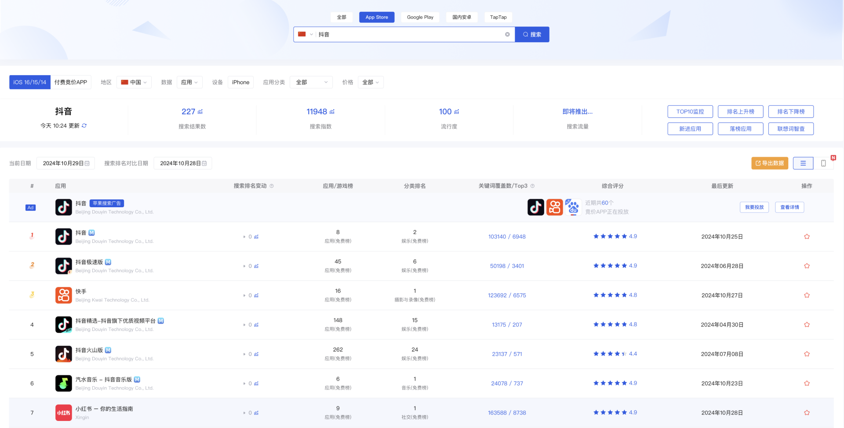Click Kuaishou bidding app icon in Ad row

(555, 207)
